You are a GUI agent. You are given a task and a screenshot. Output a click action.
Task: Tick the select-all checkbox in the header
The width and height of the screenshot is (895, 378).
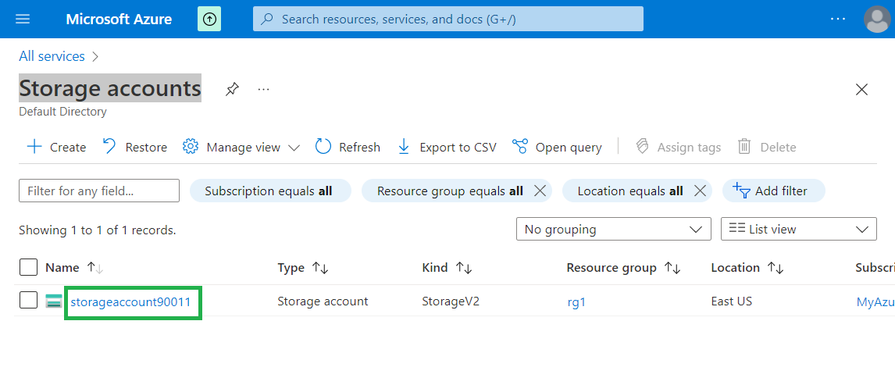click(29, 267)
